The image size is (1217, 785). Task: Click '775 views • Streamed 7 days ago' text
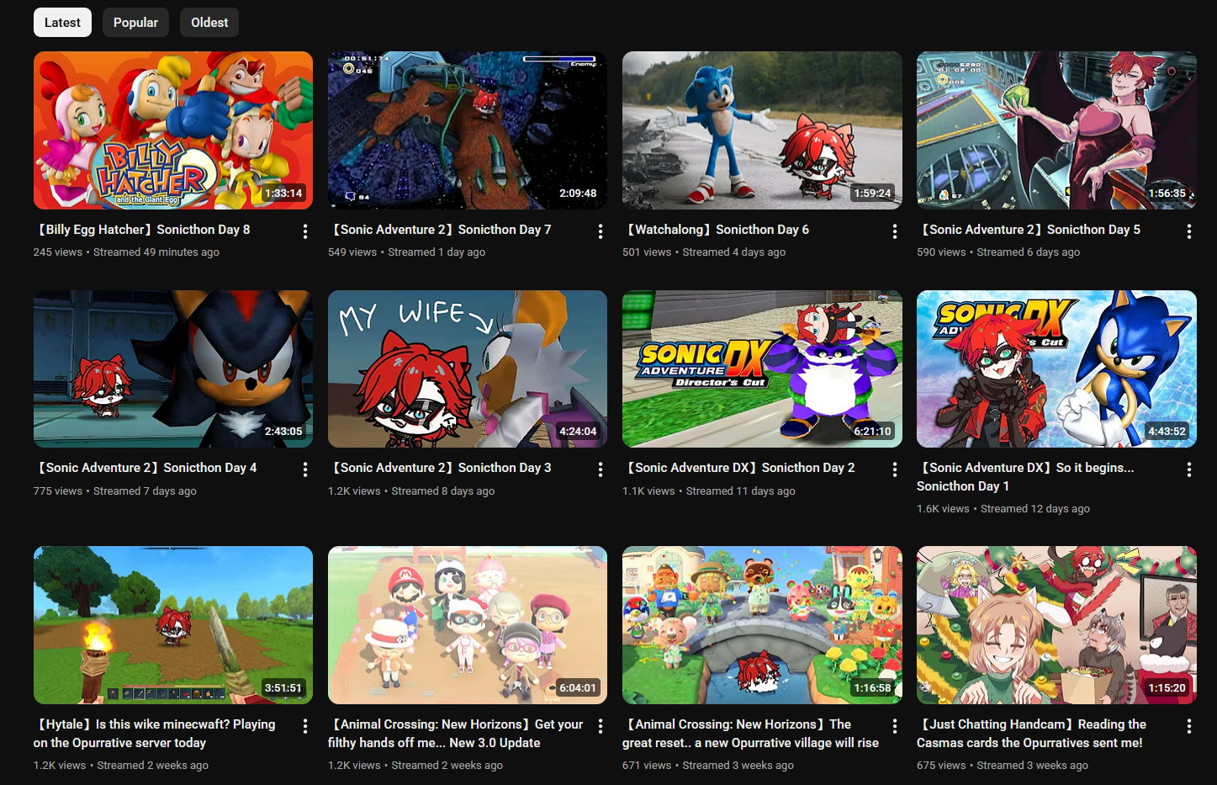click(115, 491)
